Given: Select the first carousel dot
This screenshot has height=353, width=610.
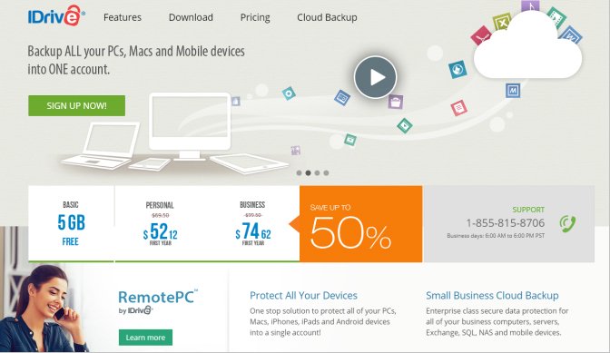Looking at the screenshot, I should (x=299, y=173).
